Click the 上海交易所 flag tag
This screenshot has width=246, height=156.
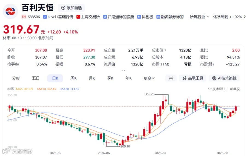pos(88,17)
